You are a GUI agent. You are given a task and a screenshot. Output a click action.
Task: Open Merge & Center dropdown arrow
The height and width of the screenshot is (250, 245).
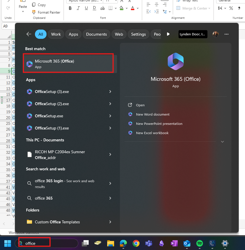[209, 8]
